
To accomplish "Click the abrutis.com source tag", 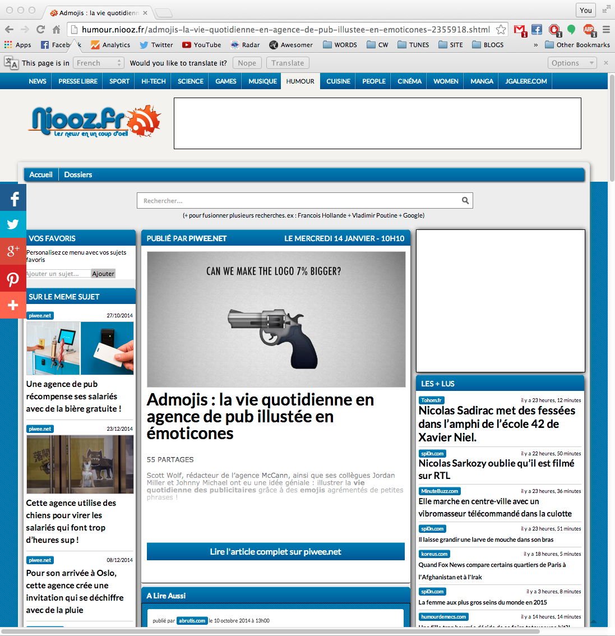I will (x=192, y=621).
